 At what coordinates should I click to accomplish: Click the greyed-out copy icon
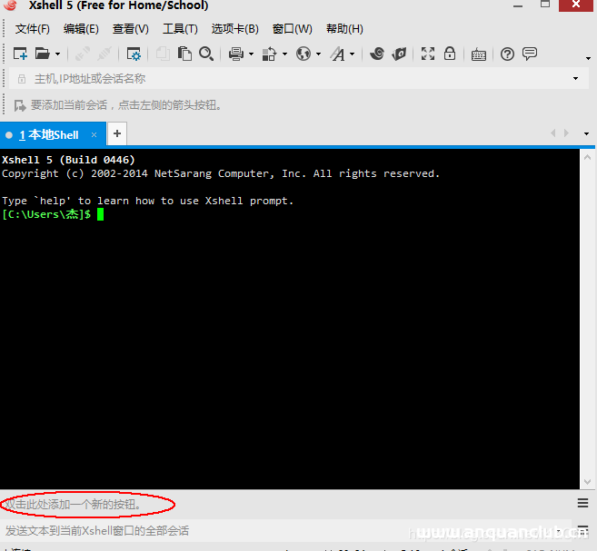(x=163, y=54)
